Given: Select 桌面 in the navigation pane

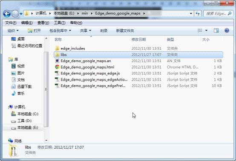Looking at the screenshot, I should 21,39.
